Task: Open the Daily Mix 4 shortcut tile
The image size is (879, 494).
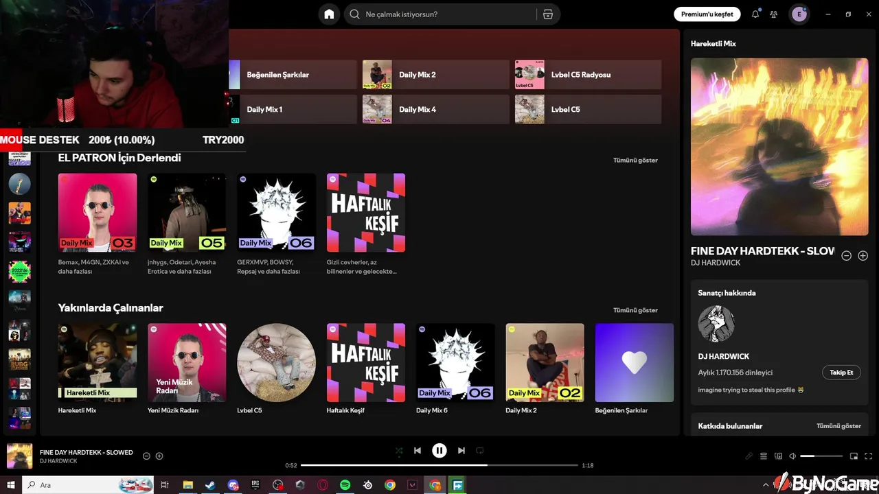Action: 435,109
